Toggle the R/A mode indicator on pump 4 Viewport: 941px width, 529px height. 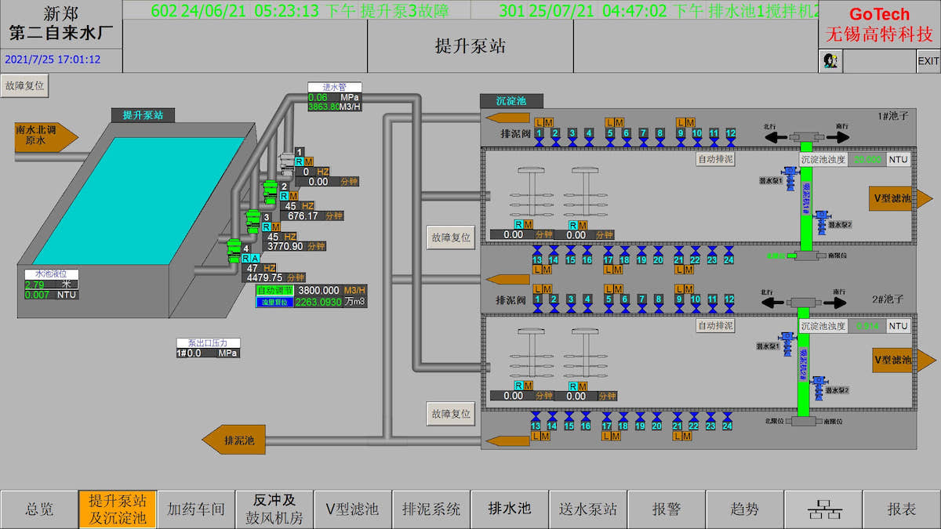click(250, 258)
